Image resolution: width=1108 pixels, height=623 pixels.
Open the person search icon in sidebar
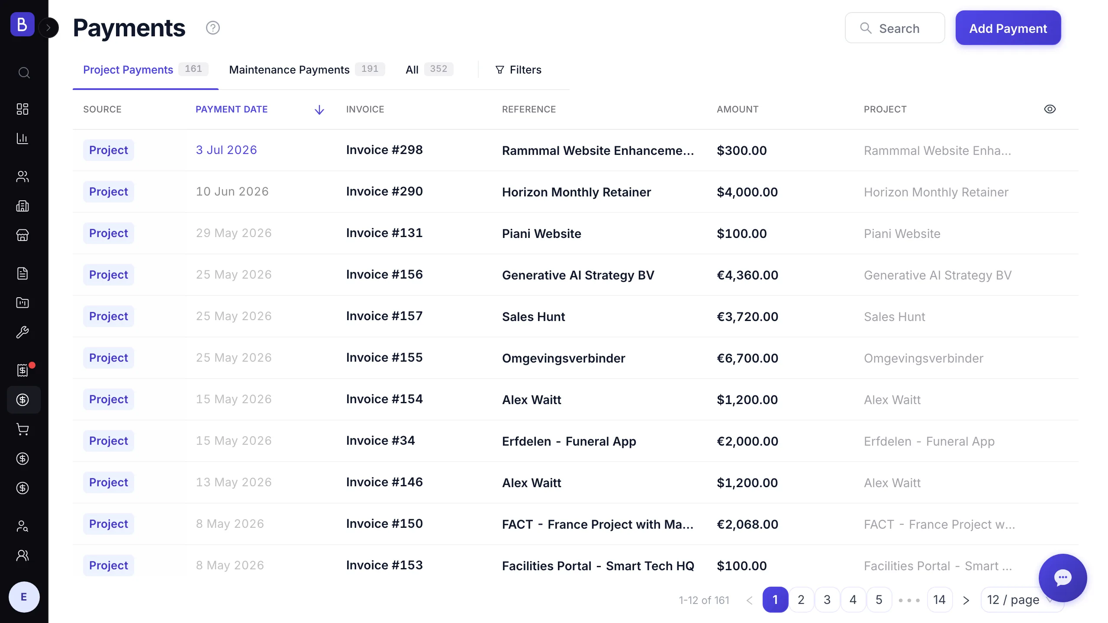pos(23,526)
